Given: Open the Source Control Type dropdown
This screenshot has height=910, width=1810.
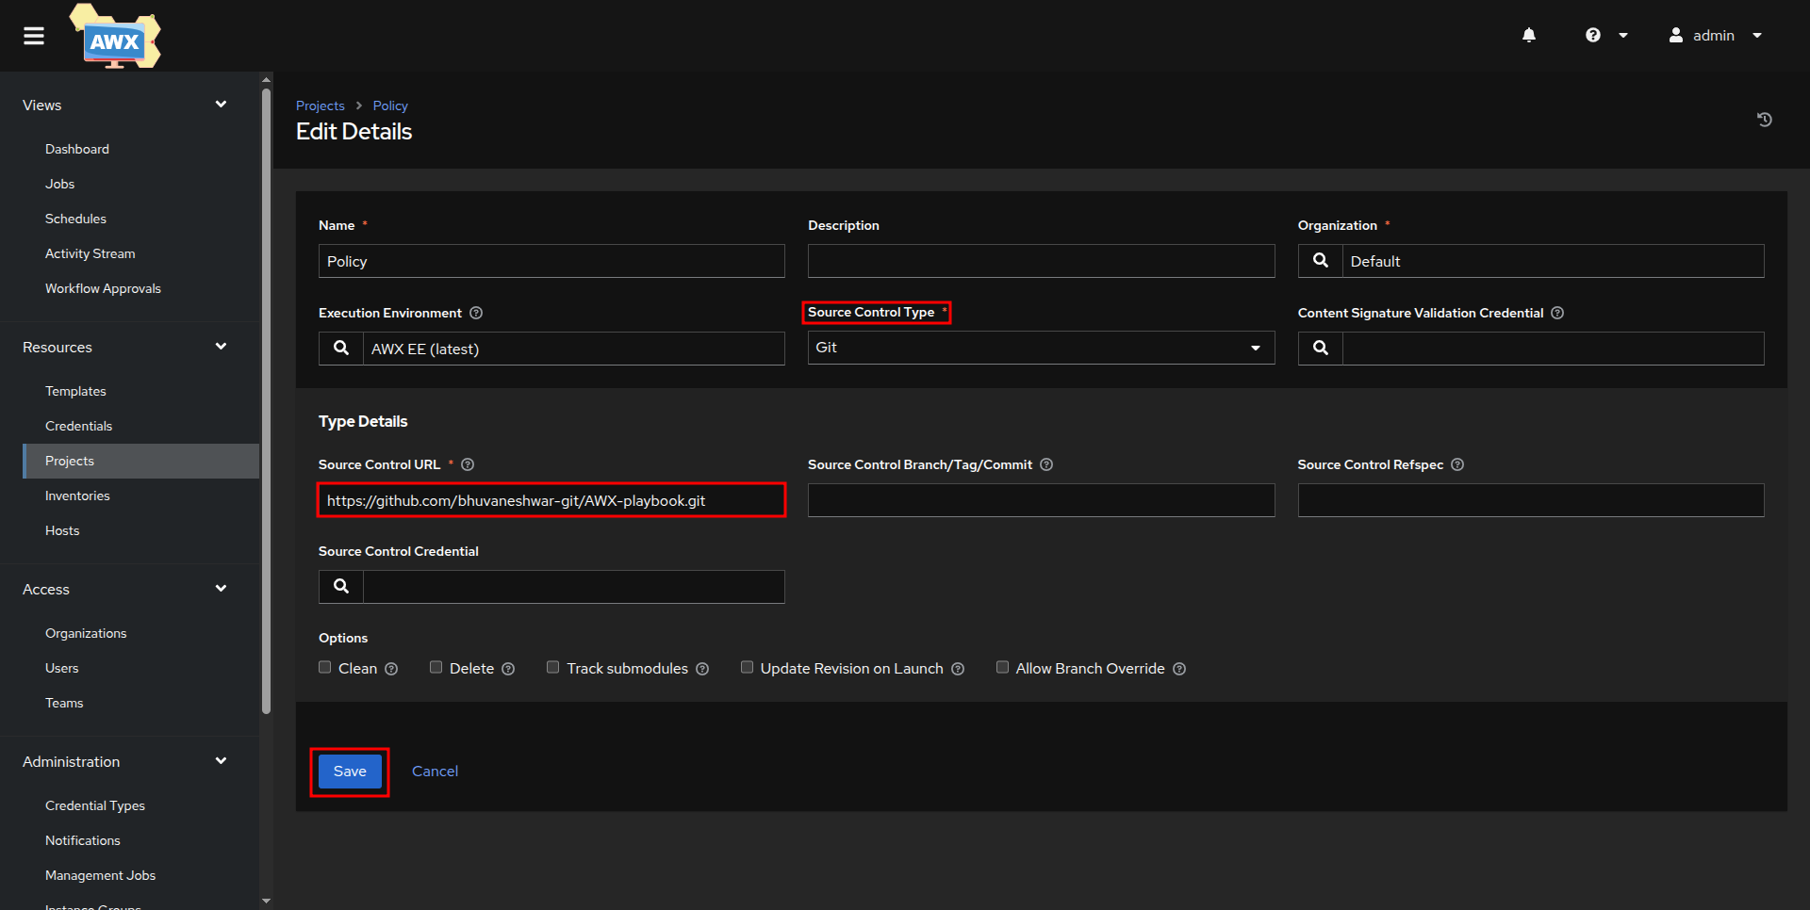Looking at the screenshot, I should pyautogui.click(x=1040, y=348).
